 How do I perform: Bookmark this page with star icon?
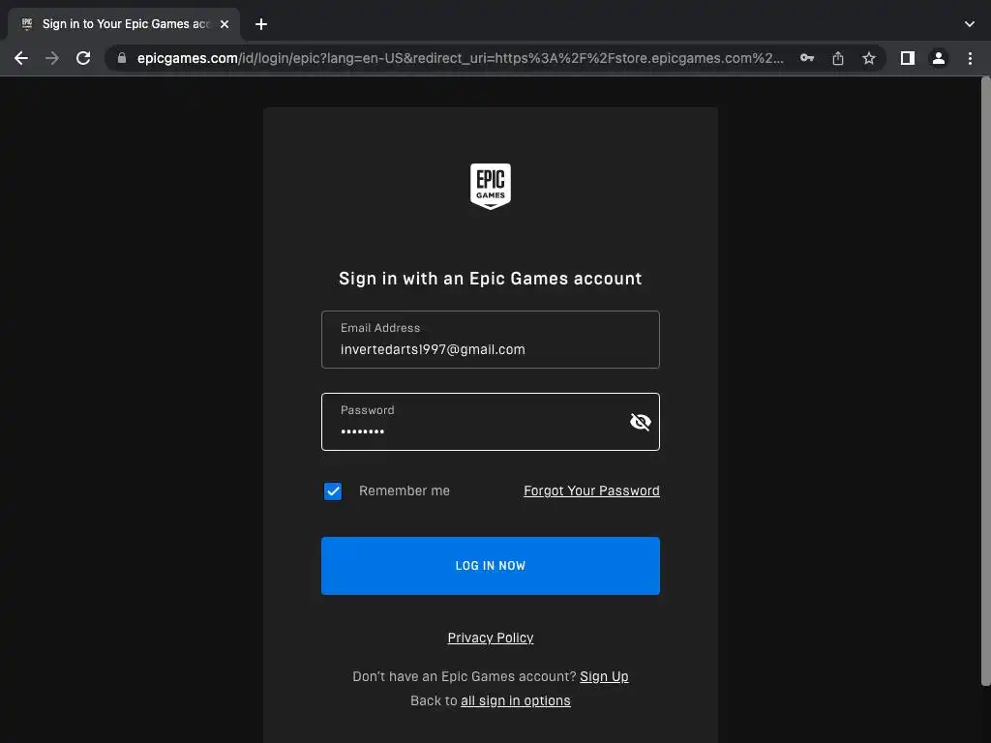(869, 58)
